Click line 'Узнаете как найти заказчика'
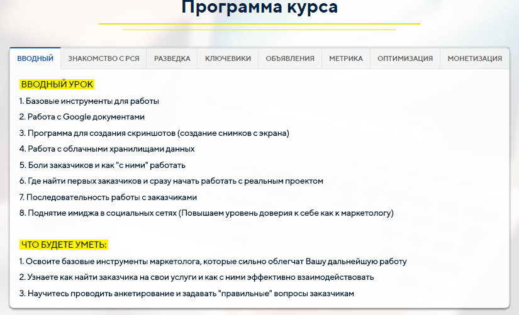The width and height of the screenshot is (519, 315). click(197, 277)
